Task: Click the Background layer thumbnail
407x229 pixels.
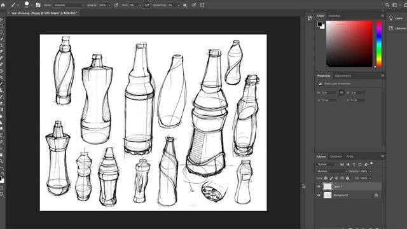Action: point(328,195)
